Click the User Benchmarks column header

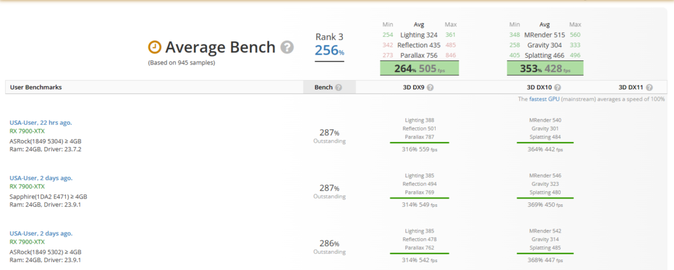pos(36,87)
